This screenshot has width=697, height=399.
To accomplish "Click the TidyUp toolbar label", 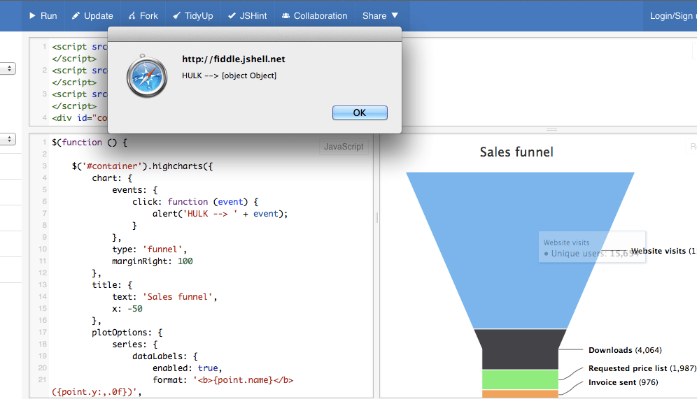I will (x=199, y=16).
